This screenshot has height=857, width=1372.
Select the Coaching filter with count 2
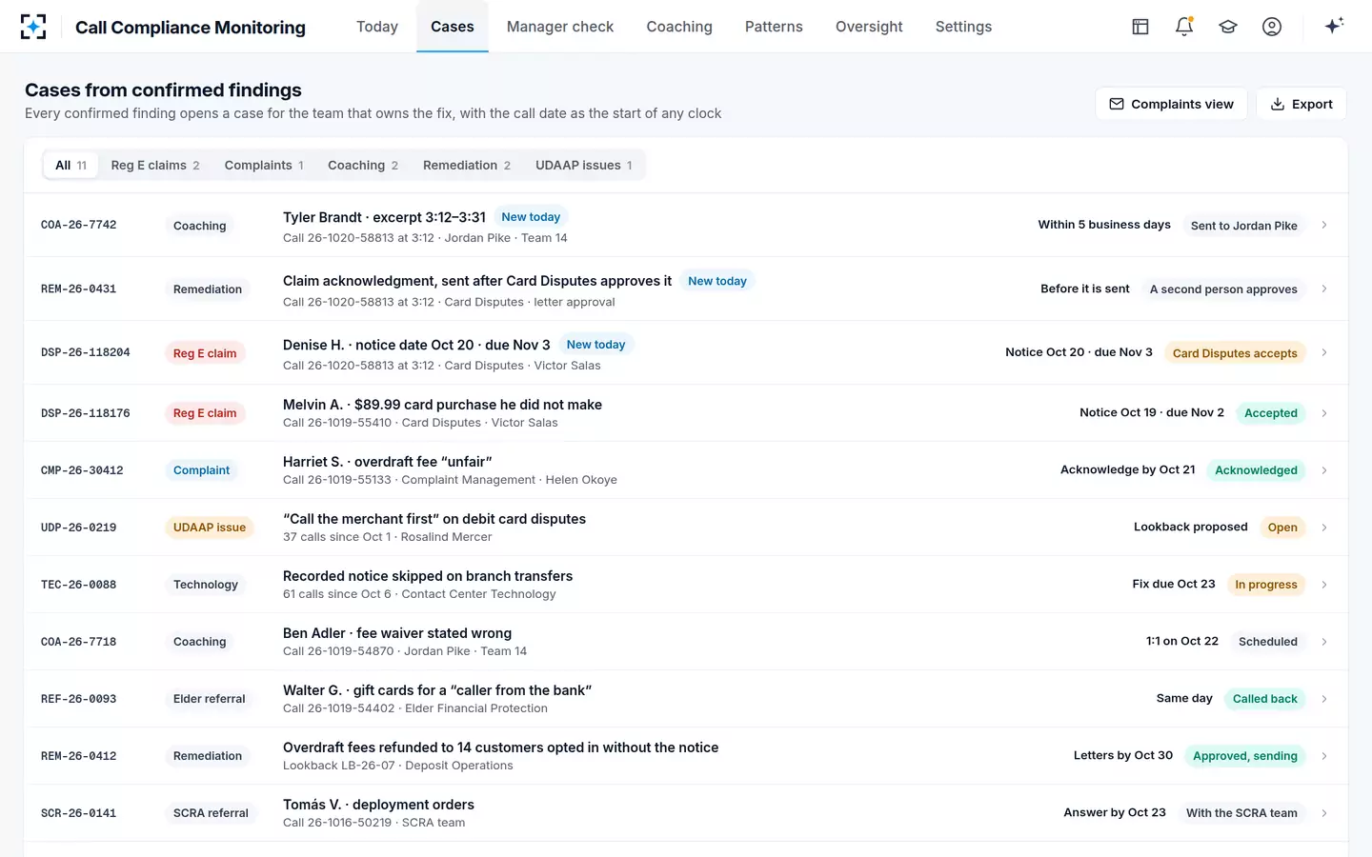coord(363,165)
